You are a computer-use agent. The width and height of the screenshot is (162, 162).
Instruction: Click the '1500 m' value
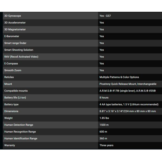[104, 125]
